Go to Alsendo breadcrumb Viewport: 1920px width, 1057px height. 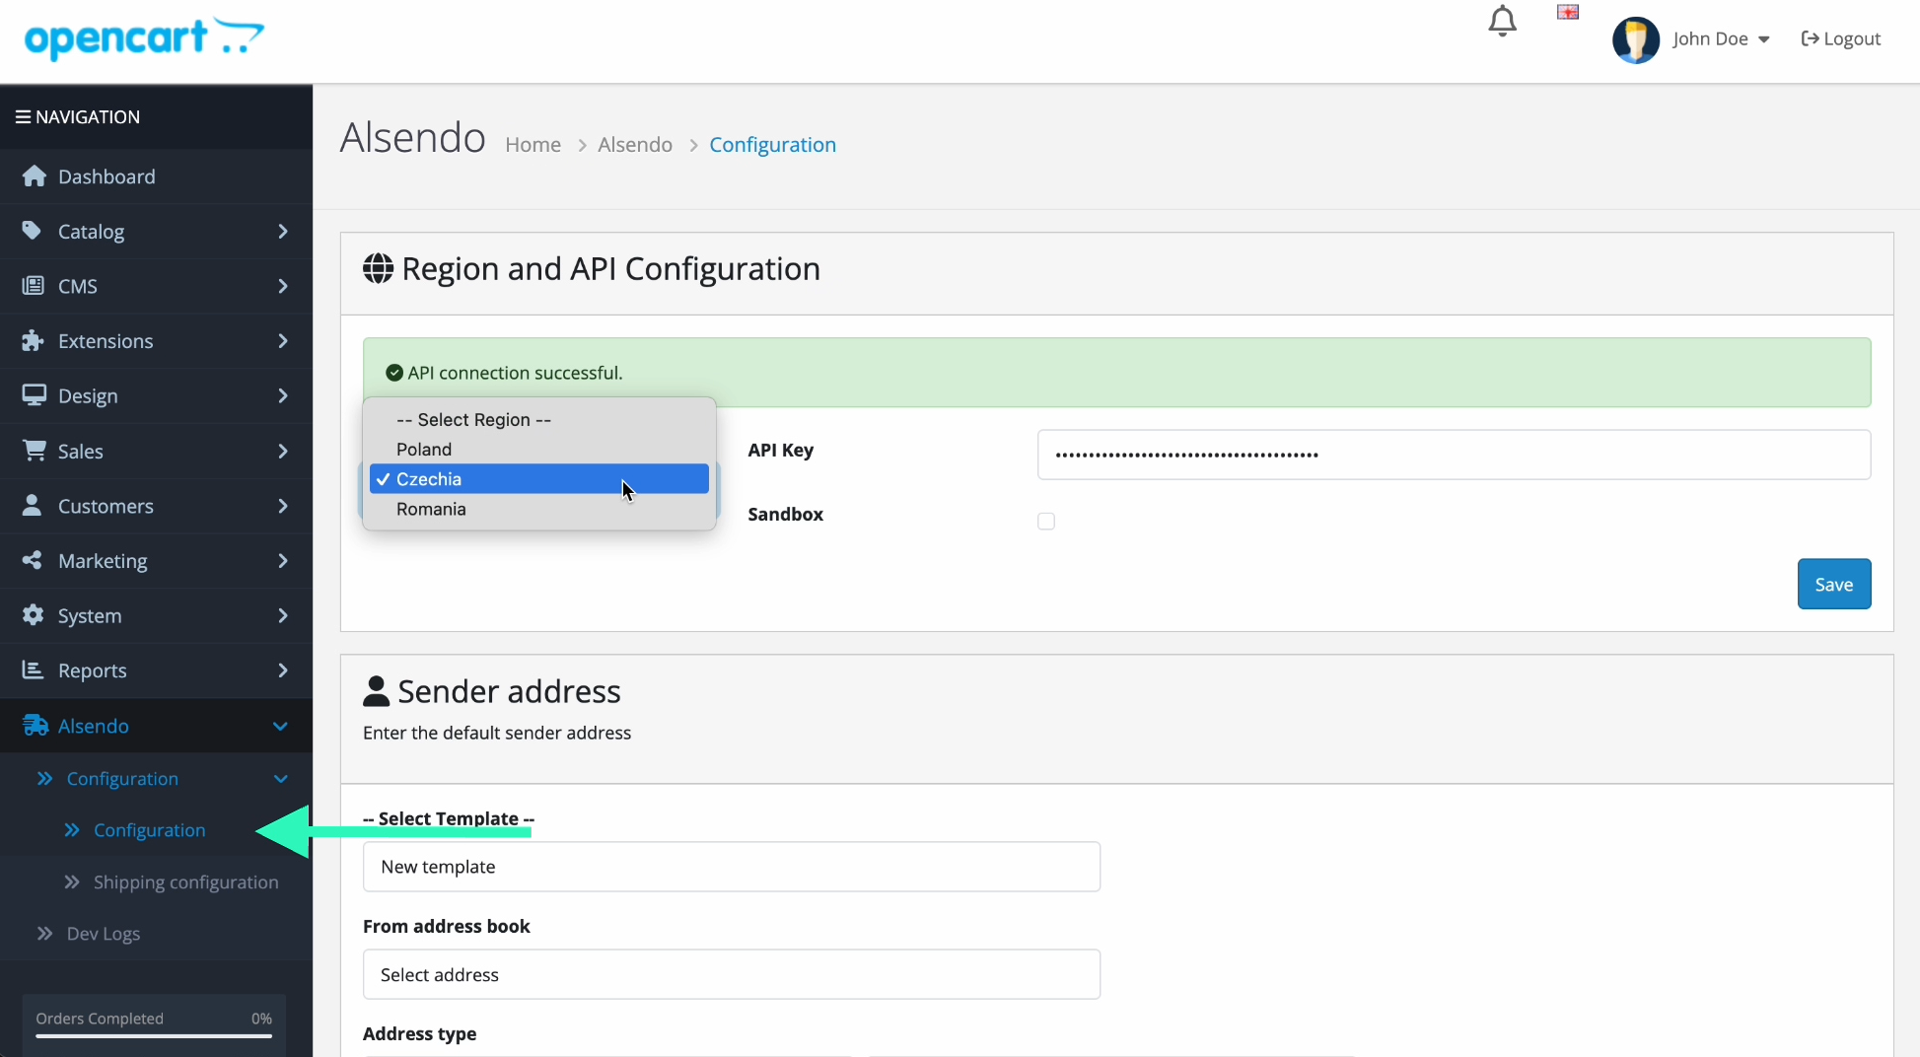pyautogui.click(x=635, y=144)
